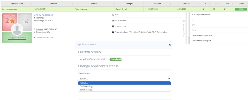Choose Onboarding status option
Image resolution: width=248 pixels, height=100 pixels.
pos(124,86)
